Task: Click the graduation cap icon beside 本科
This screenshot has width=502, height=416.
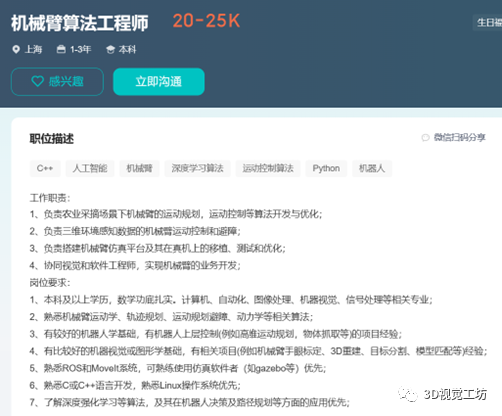Action: tap(110, 50)
